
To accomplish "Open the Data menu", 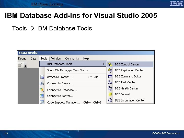I will tap(33, 59).
